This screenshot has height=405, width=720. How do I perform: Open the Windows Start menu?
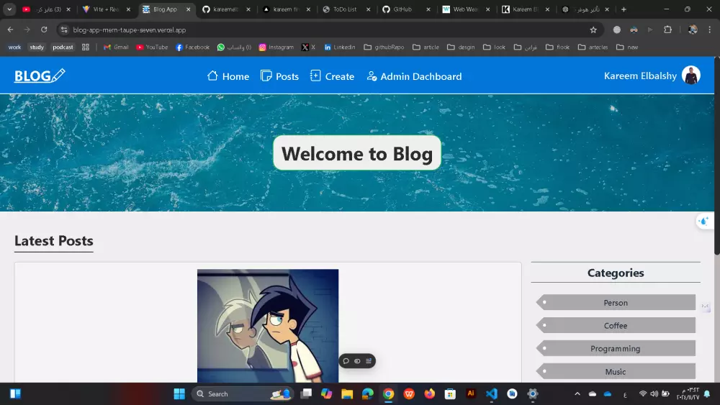pyautogui.click(x=179, y=394)
